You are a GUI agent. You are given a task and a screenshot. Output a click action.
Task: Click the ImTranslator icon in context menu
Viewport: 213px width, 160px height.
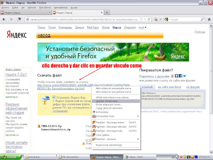pos(94,112)
